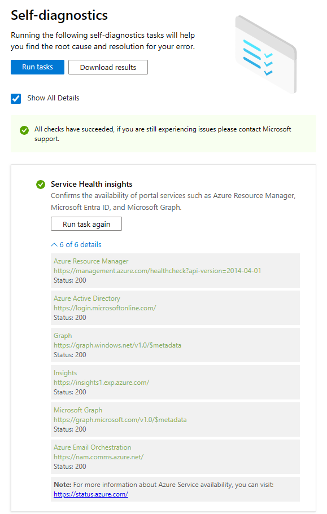Viewport: 327px width, 514px height.
Task: Click Download results button
Action: 108,67
